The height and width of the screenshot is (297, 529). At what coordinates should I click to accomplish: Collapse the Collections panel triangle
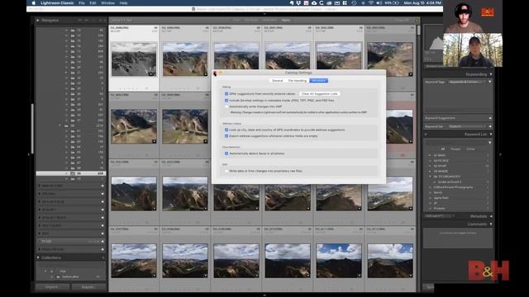click(x=38, y=257)
